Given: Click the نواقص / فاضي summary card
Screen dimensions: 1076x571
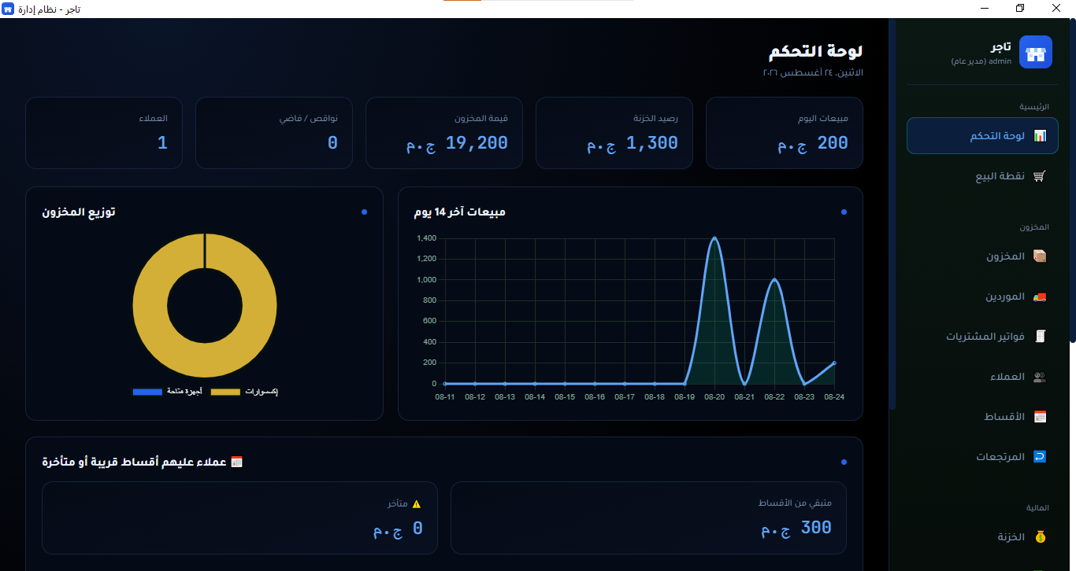Looking at the screenshot, I should click(274, 133).
